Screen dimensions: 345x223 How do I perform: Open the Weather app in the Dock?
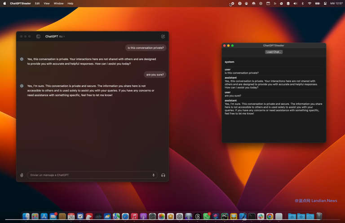[x=107, y=216]
